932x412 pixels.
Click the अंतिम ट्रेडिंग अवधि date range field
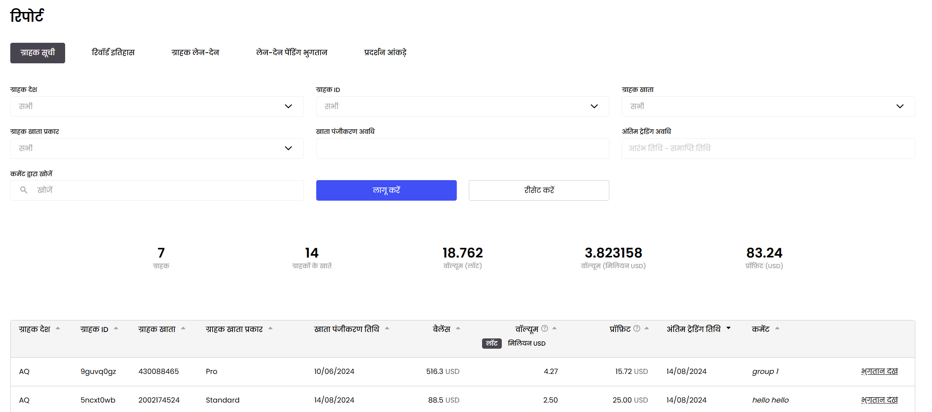point(768,148)
